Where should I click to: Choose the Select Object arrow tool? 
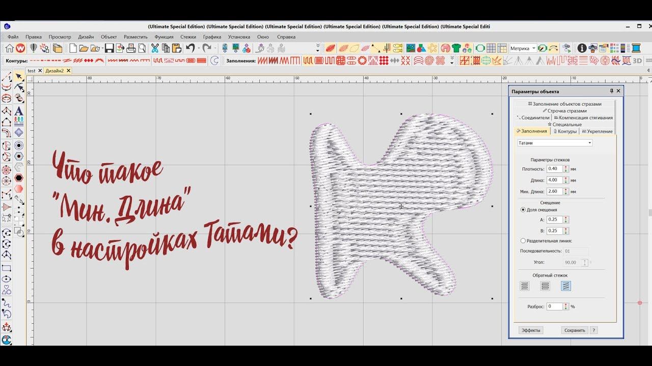point(18,77)
